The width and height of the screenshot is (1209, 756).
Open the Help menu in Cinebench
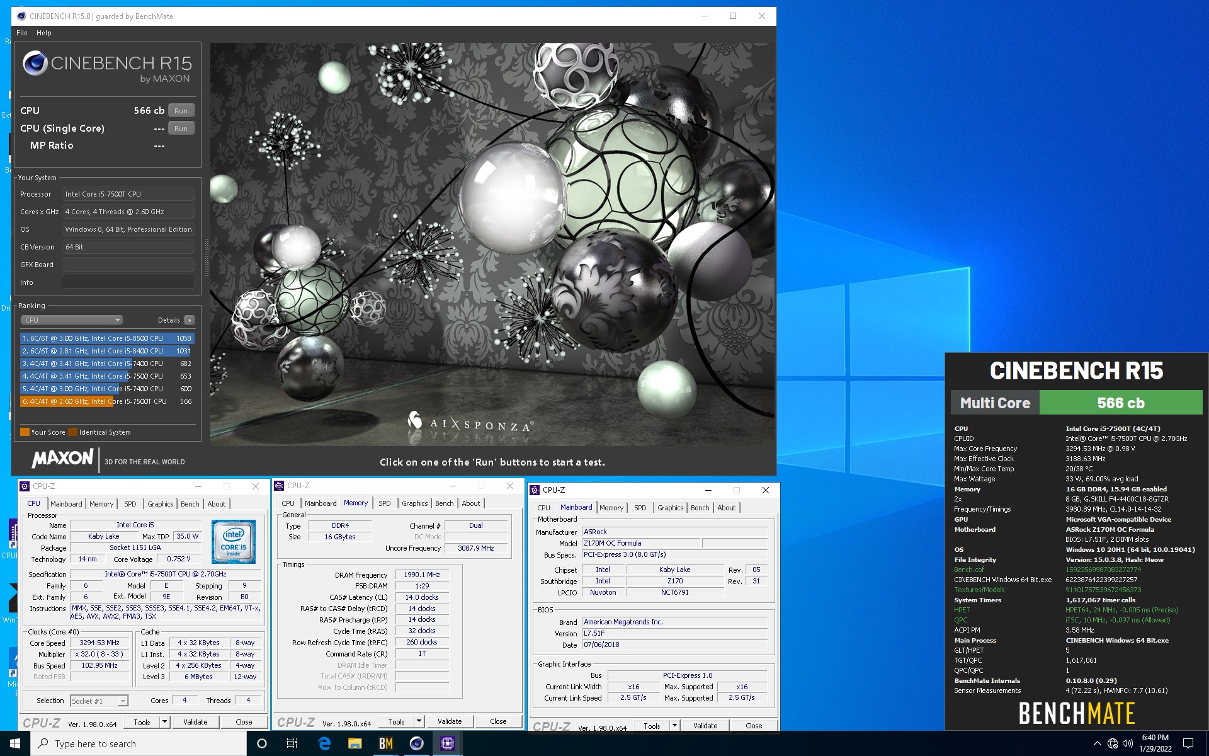coord(43,33)
